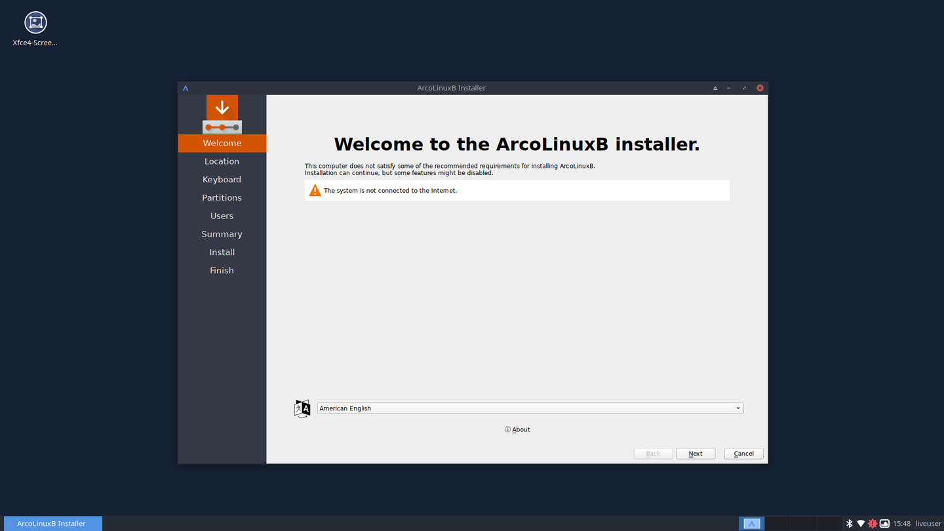Click the 'This computer does not satisfy' requirements text
Image resolution: width=944 pixels, height=531 pixels.
click(450, 169)
